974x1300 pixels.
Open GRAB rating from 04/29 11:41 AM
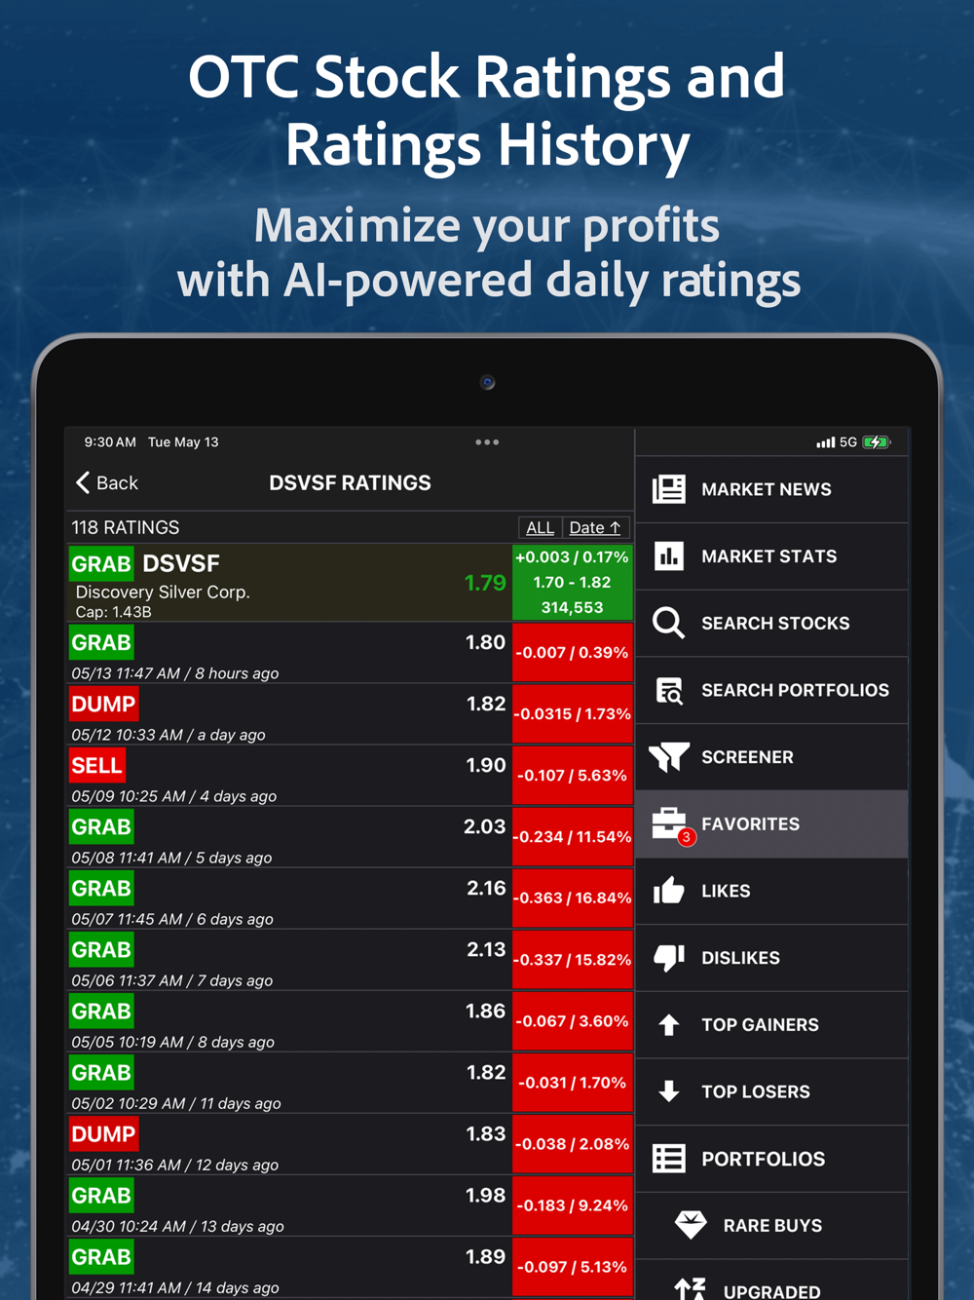(349, 1267)
